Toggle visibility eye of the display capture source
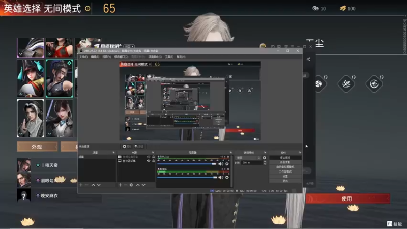Viewport: 407px width, 229px height. click(x=149, y=161)
